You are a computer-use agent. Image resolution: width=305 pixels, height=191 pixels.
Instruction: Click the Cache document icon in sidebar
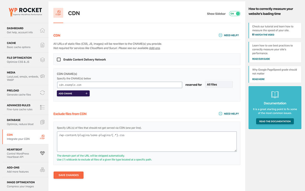coord(42,45)
